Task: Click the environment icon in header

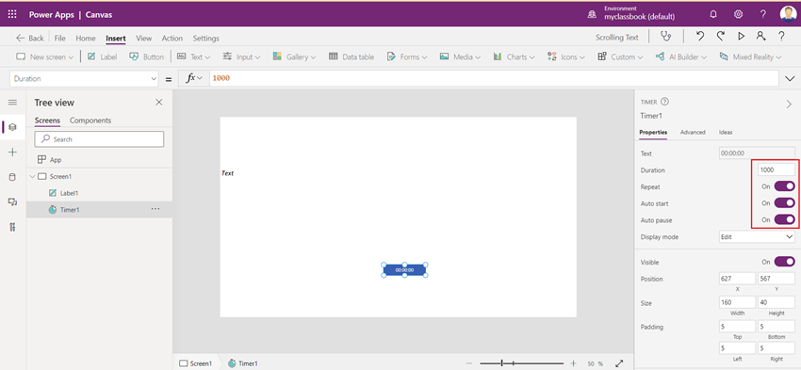Action: pos(592,15)
